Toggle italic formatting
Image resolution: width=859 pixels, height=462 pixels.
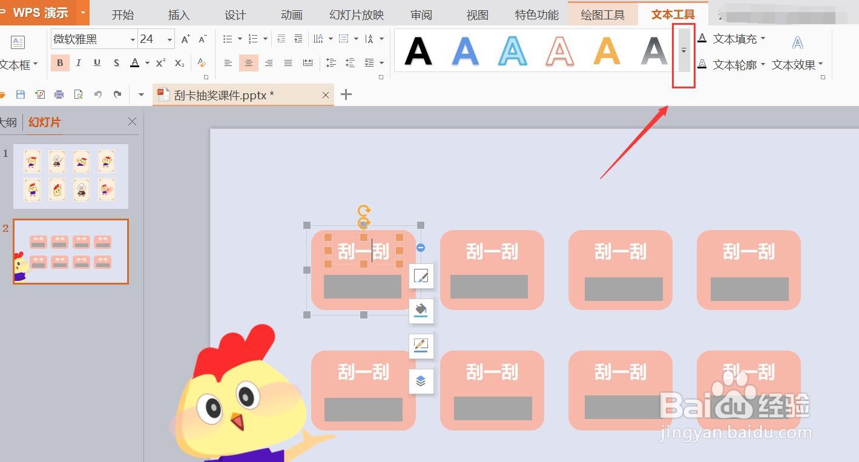(x=78, y=62)
